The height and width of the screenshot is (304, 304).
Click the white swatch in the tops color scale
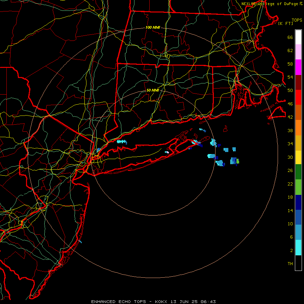tap(298, 37)
